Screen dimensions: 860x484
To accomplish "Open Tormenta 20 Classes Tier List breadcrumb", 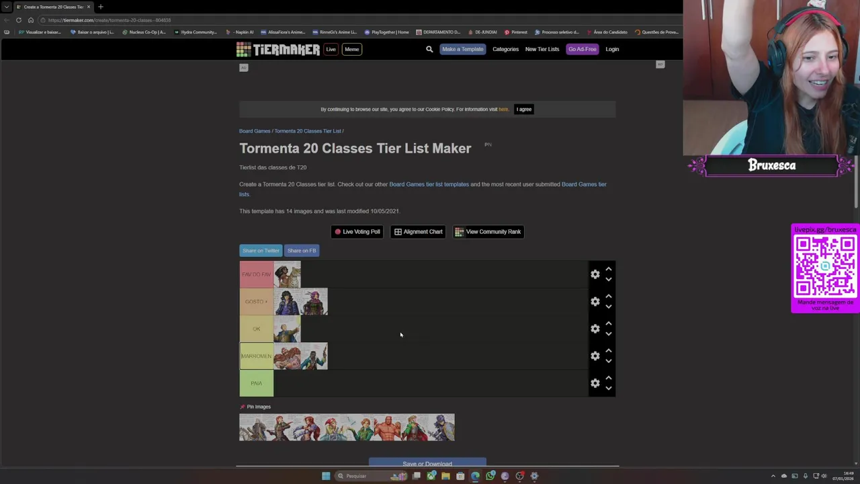I will click(308, 131).
